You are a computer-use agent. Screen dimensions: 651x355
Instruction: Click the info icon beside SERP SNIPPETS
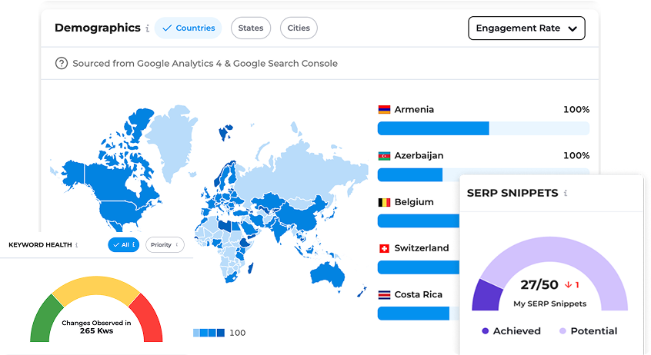click(x=566, y=194)
